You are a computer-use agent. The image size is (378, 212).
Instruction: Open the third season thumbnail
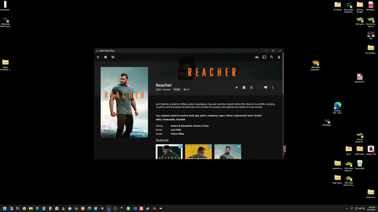click(x=228, y=152)
